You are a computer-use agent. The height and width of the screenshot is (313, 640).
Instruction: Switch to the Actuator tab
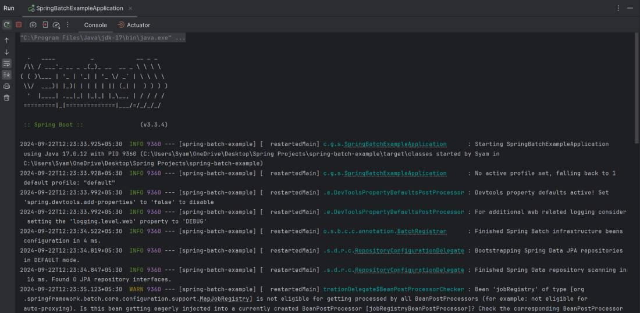[x=134, y=25]
